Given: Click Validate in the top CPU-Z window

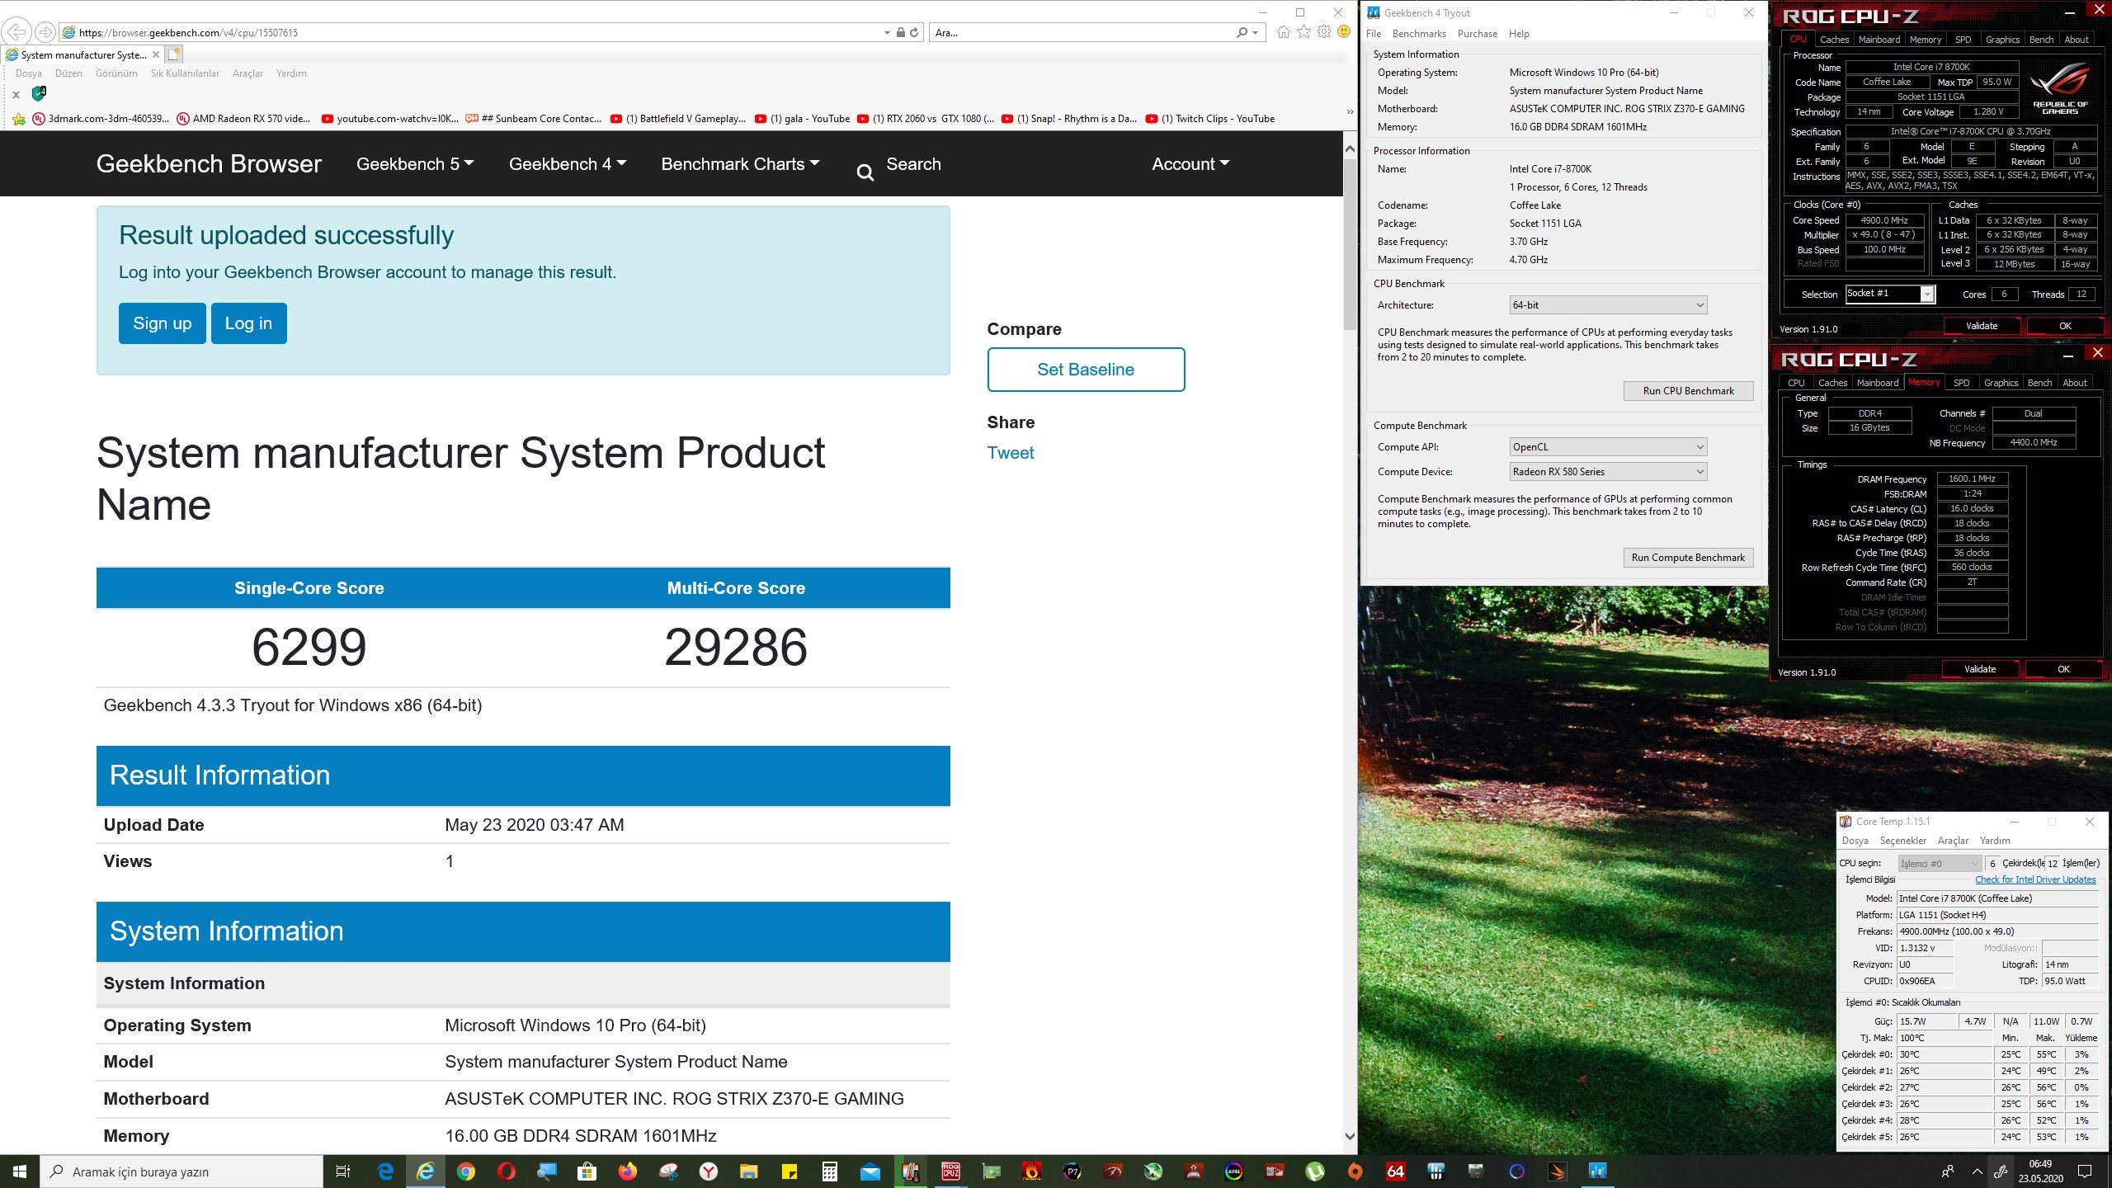Looking at the screenshot, I should point(1982,326).
